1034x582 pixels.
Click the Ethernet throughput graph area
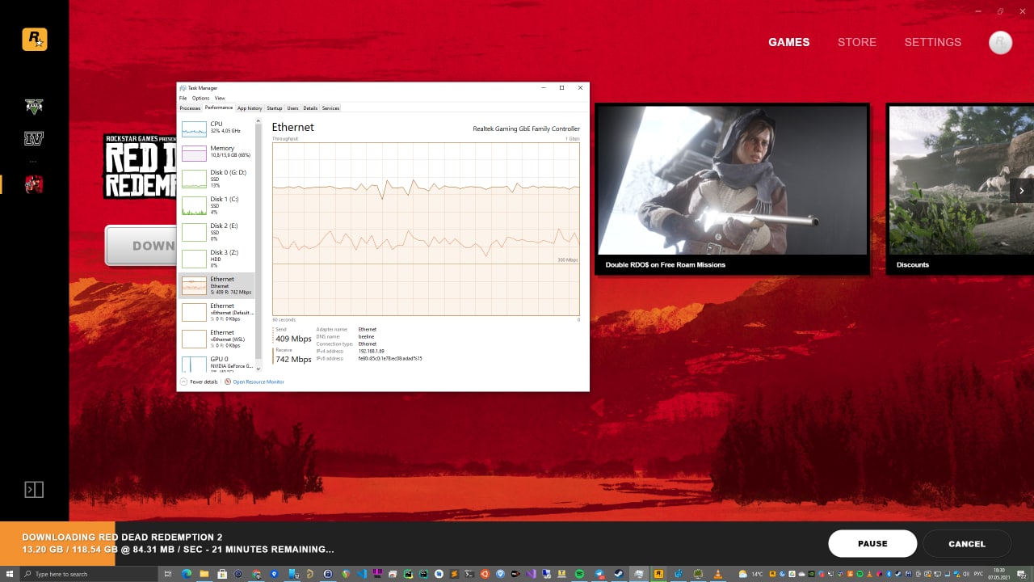tap(426, 229)
